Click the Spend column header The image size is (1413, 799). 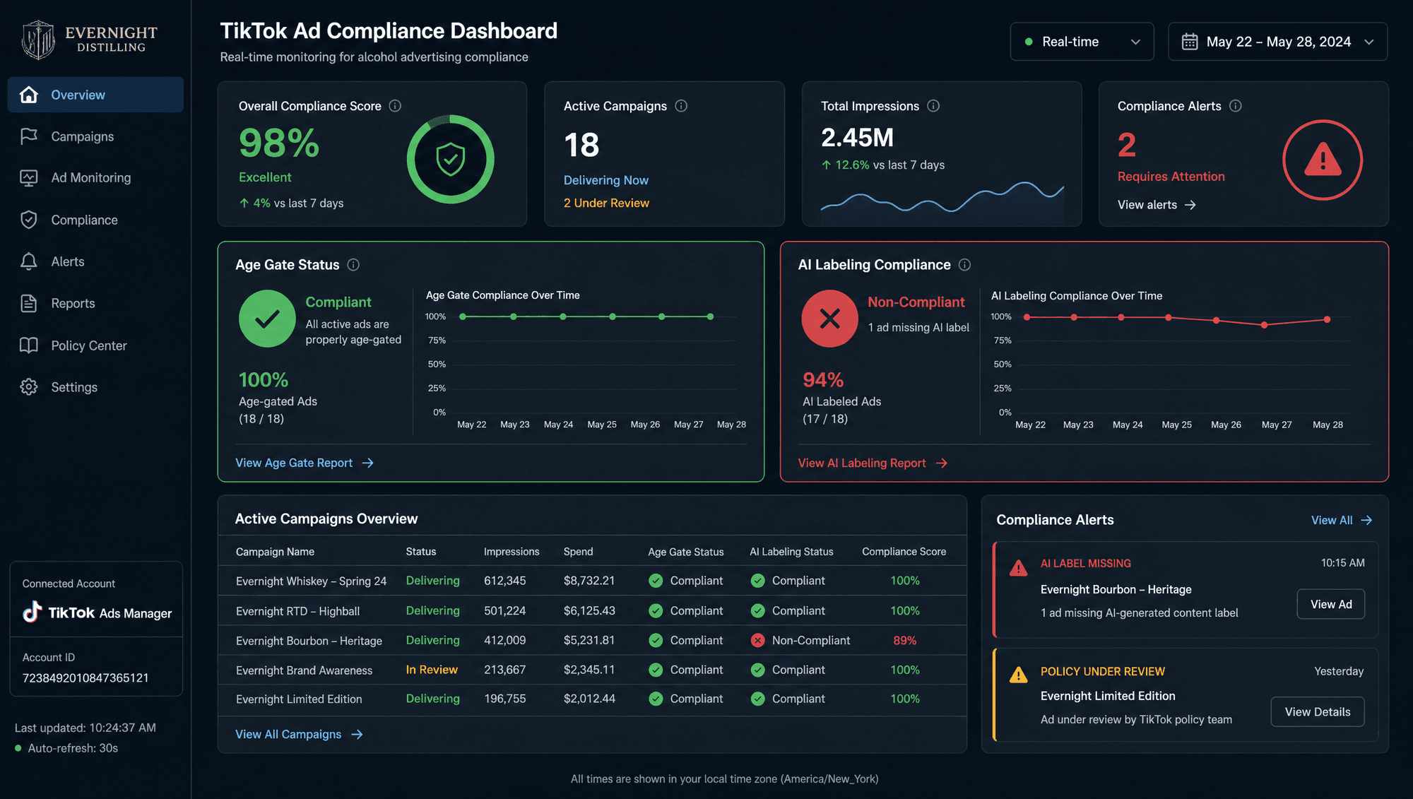pos(578,552)
